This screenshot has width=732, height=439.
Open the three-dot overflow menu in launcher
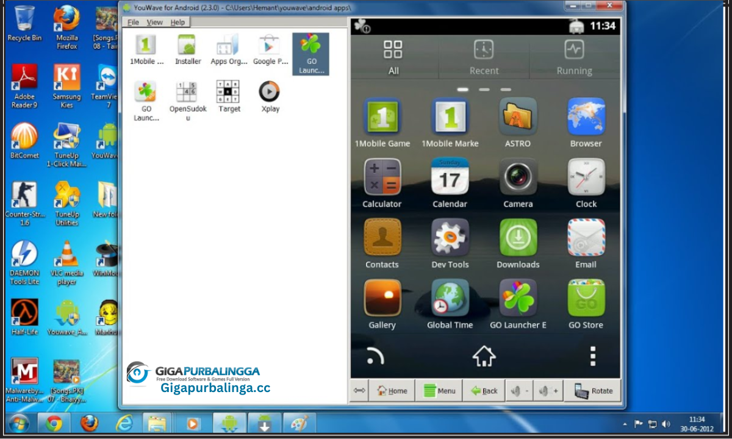click(592, 356)
